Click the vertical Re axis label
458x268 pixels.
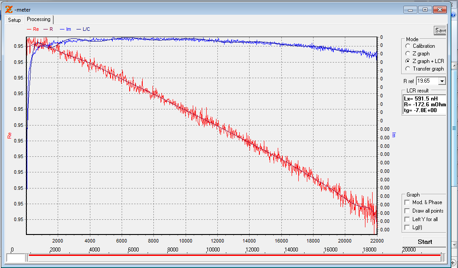point(9,135)
